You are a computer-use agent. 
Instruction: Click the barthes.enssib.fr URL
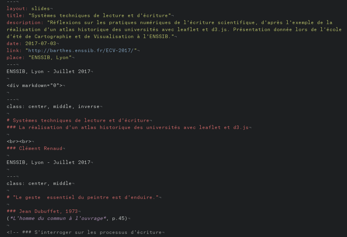click(81, 51)
